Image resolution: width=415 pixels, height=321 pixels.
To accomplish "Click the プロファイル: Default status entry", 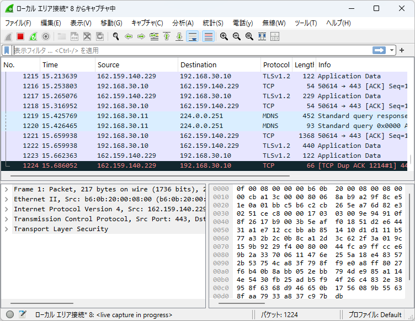I will click(375, 314).
